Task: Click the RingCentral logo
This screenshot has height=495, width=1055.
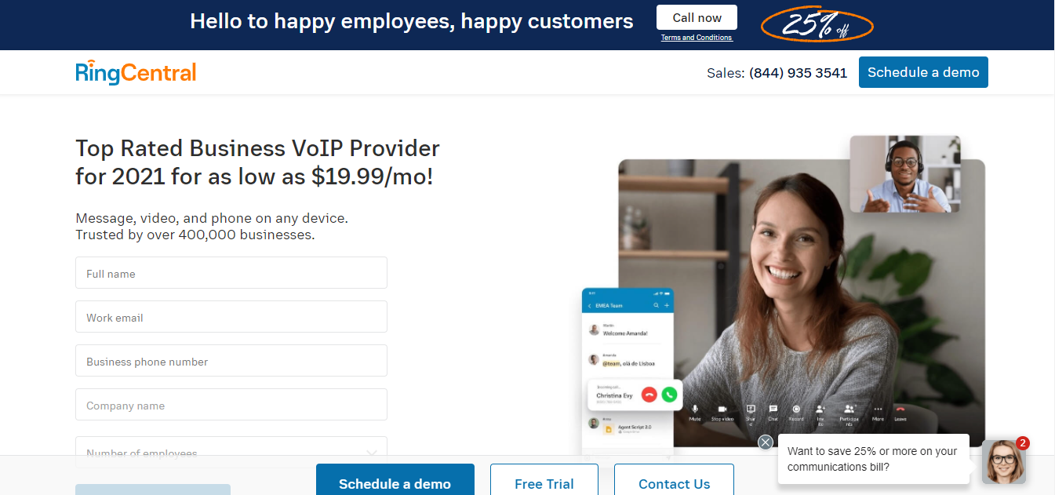Action: click(x=136, y=72)
